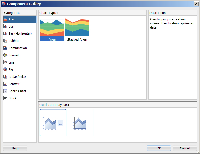Choose the Pie category label
Image resolution: width=200 pixels, height=154 pixels.
(x=11, y=69)
